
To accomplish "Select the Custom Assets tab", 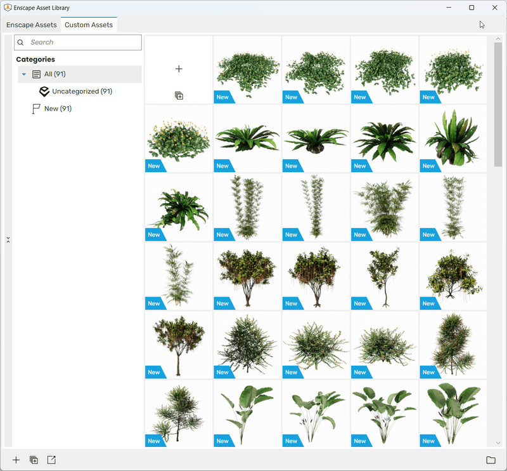I will point(89,25).
